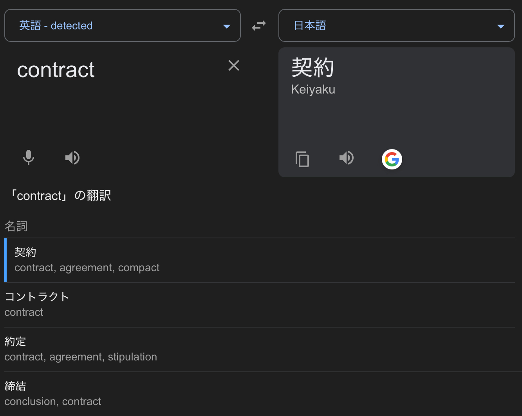The width and height of the screenshot is (522, 416).
Task: Click the synonyms contract, agreement, stipulation
Action: (81, 357)
